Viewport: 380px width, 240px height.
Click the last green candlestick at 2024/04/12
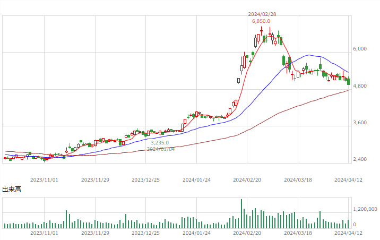click(349, 81)
